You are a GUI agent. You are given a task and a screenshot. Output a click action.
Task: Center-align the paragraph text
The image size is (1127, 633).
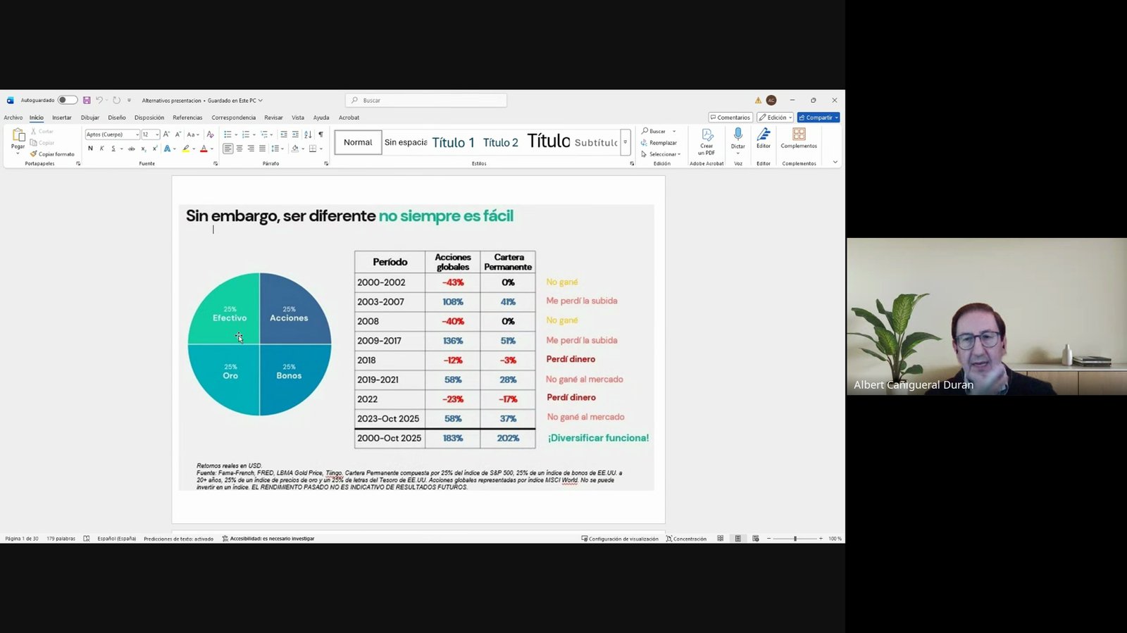(239, 149)
